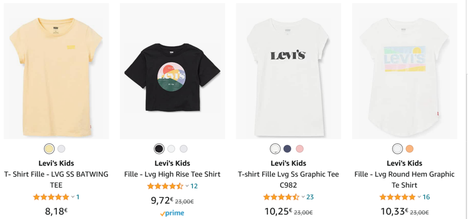Click the white Levi's logo tee image

pos(288,71)
